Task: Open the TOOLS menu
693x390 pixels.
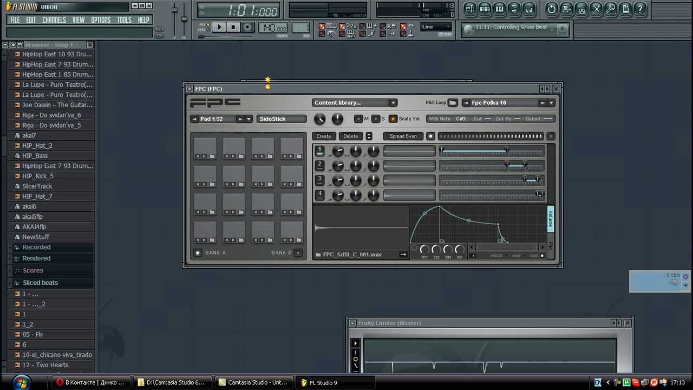Action: 124,20
